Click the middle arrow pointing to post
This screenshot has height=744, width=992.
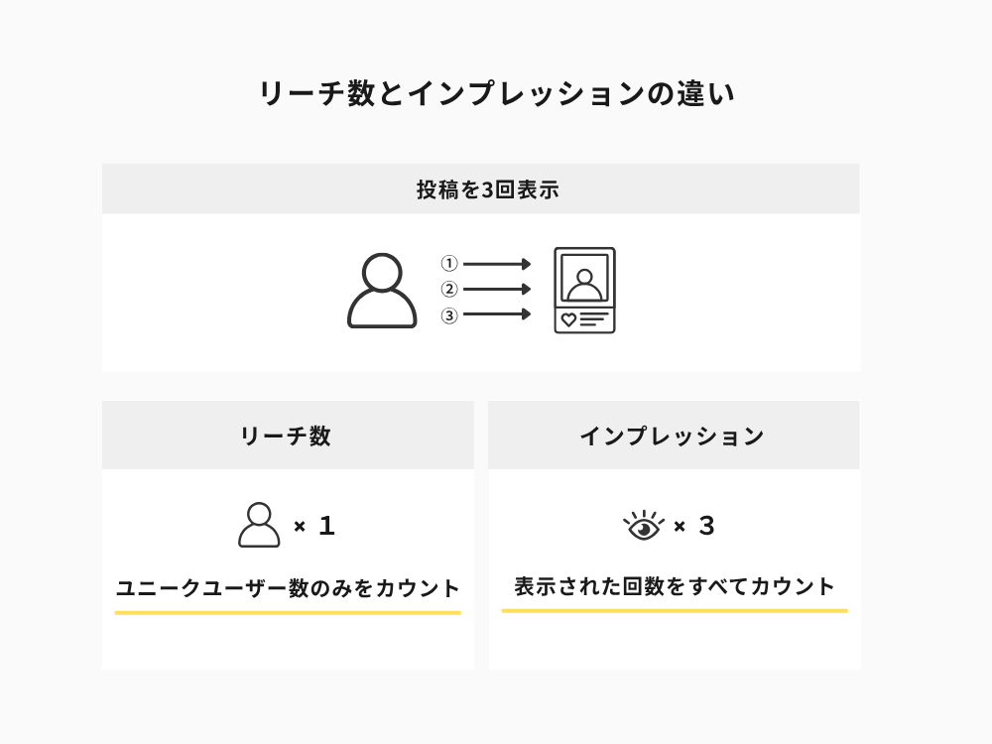click(x=497, y=289)
